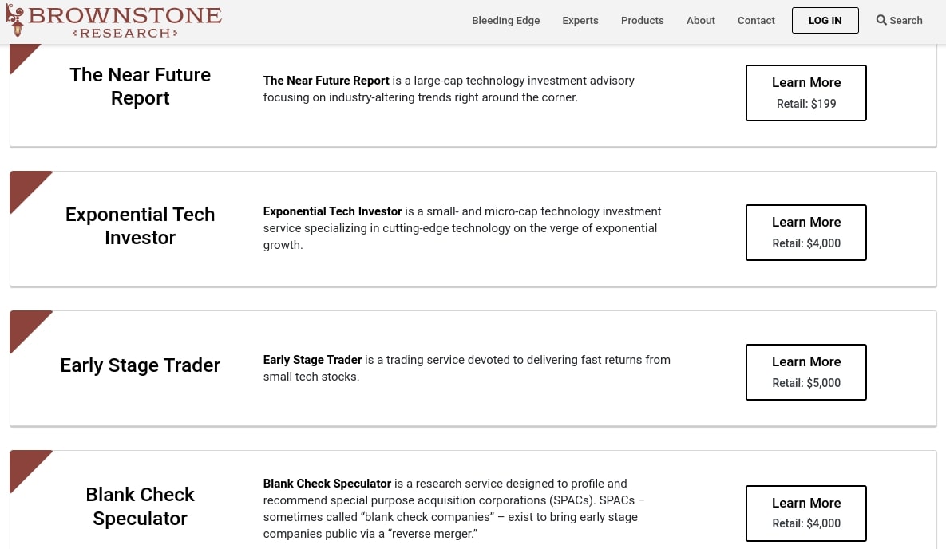Select the Early Stage Trader title
Viewport: 946px width, 549px height.
(x=141, y=365)
